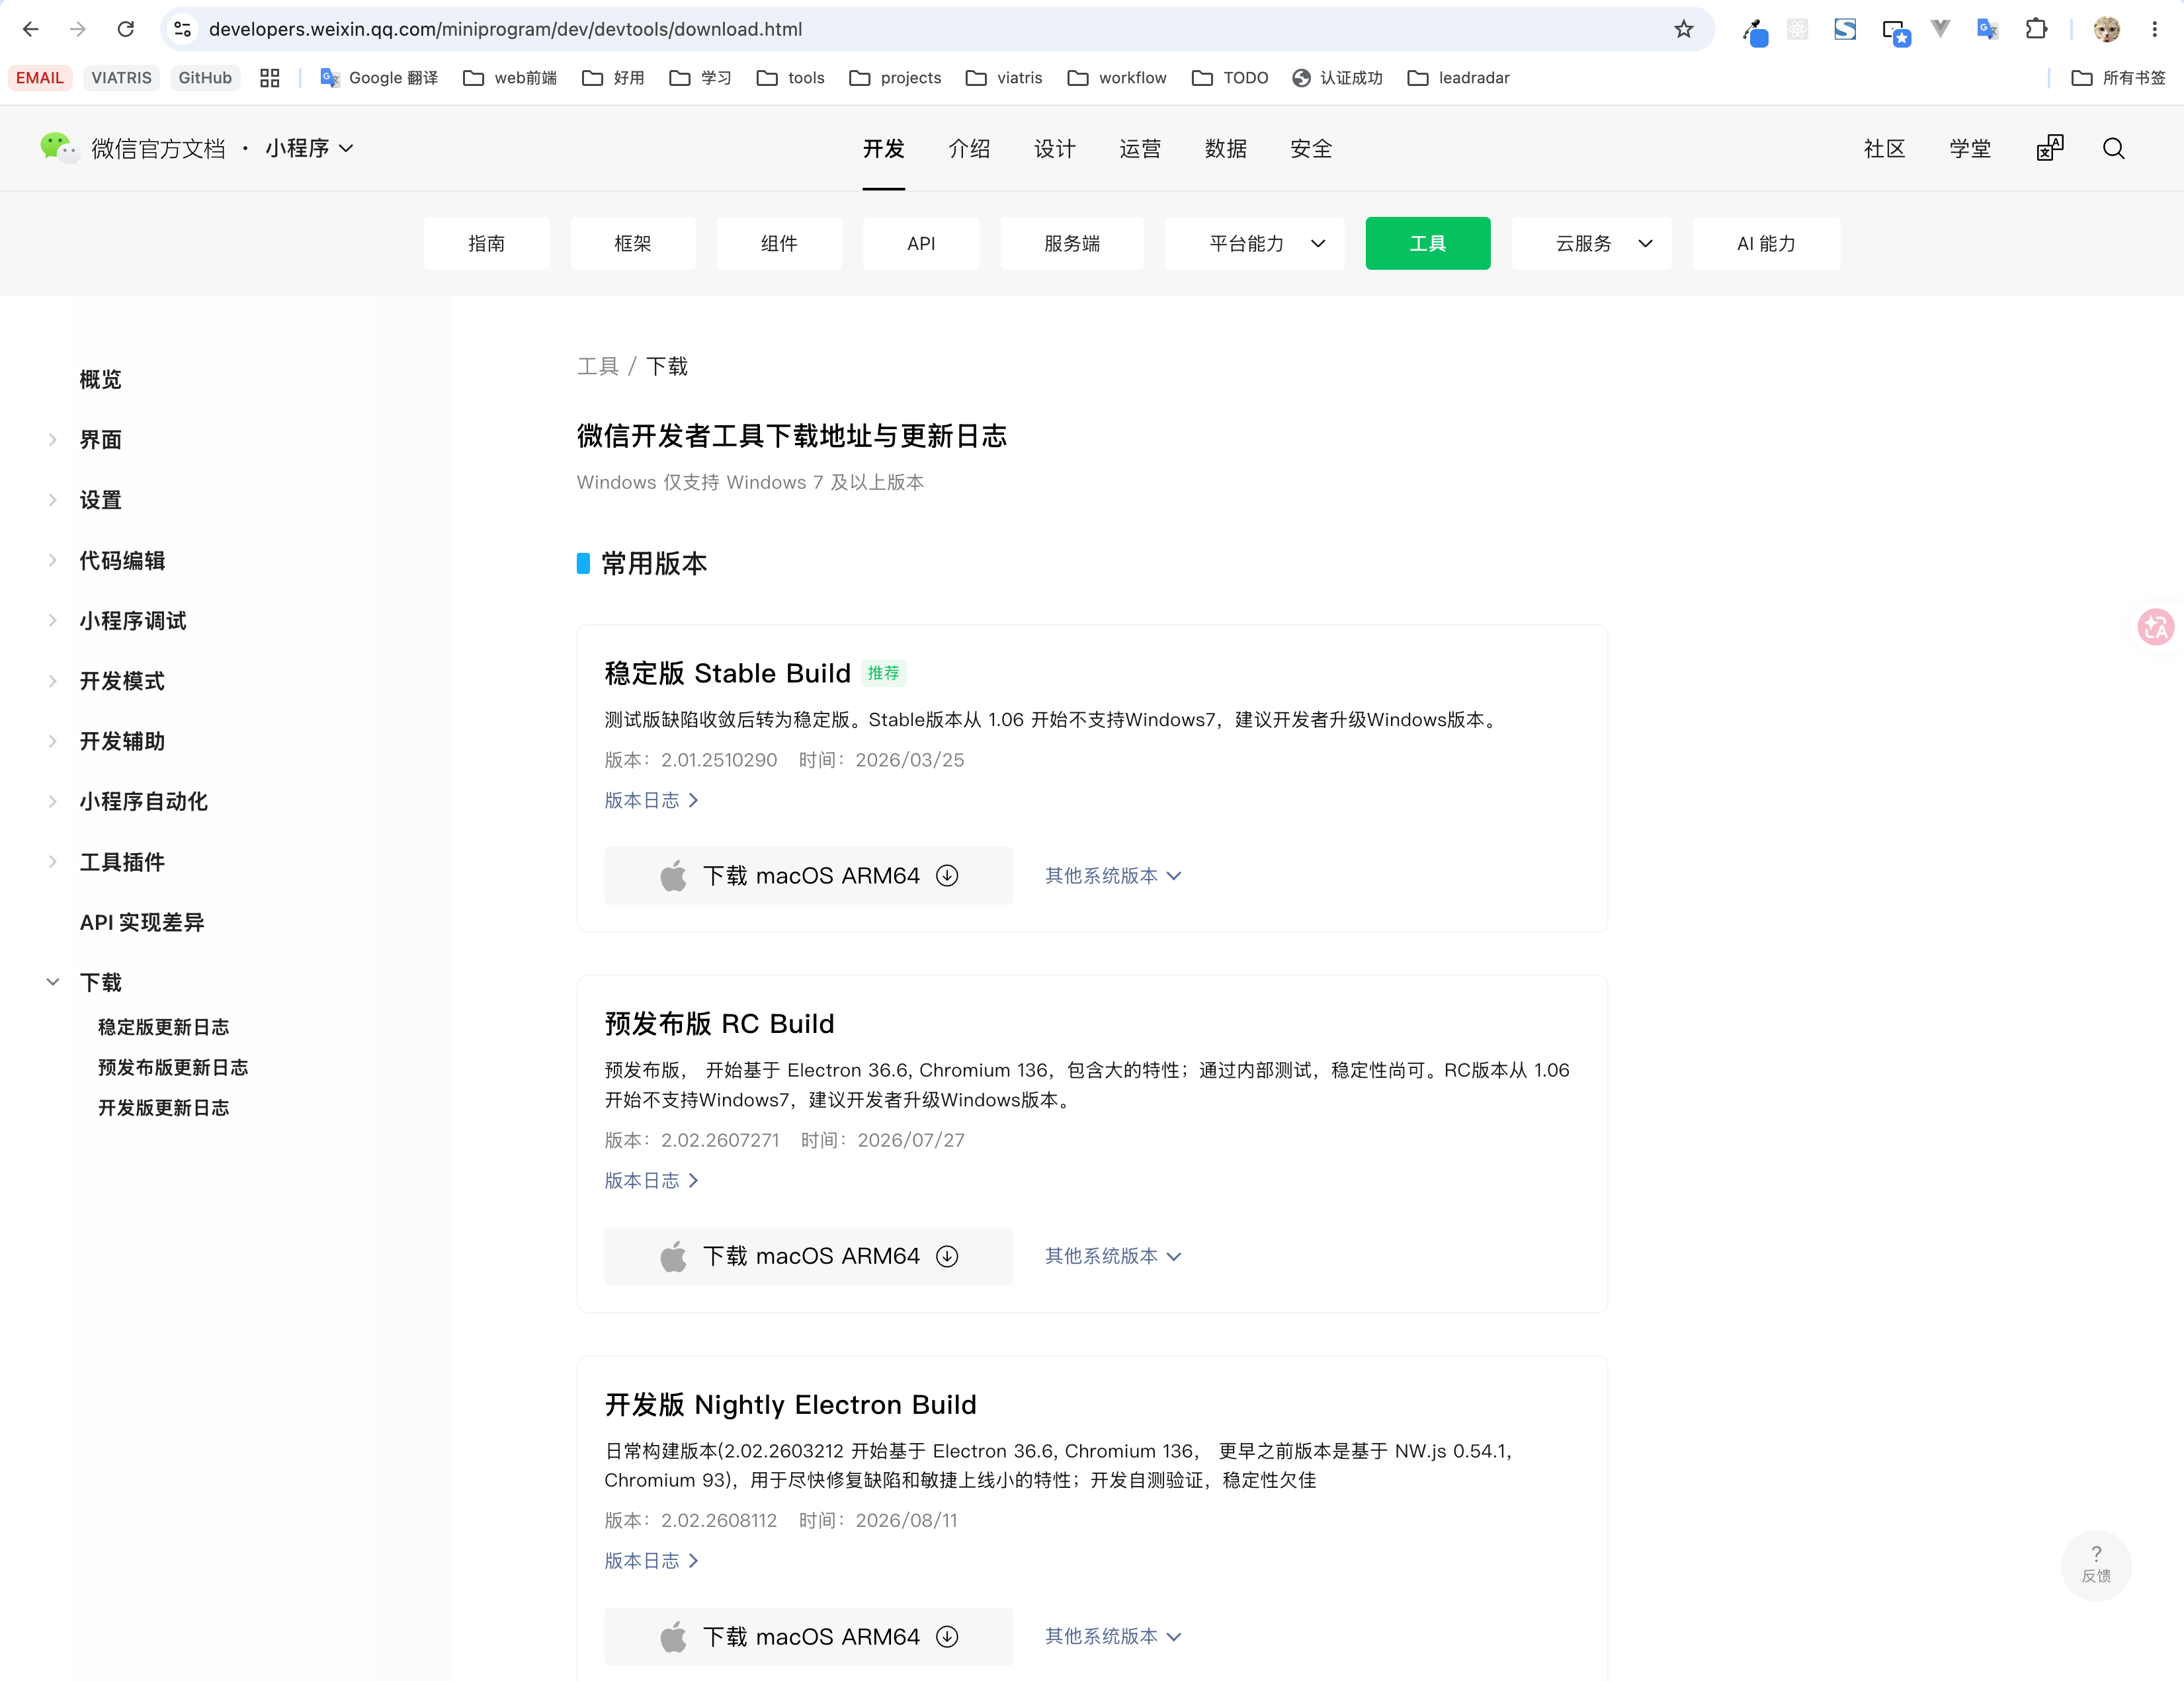Switch to the 运营 top nav tab
Image resolution: width=2184 pixels, height=1681 pixels.
[x=1140, y=149]
